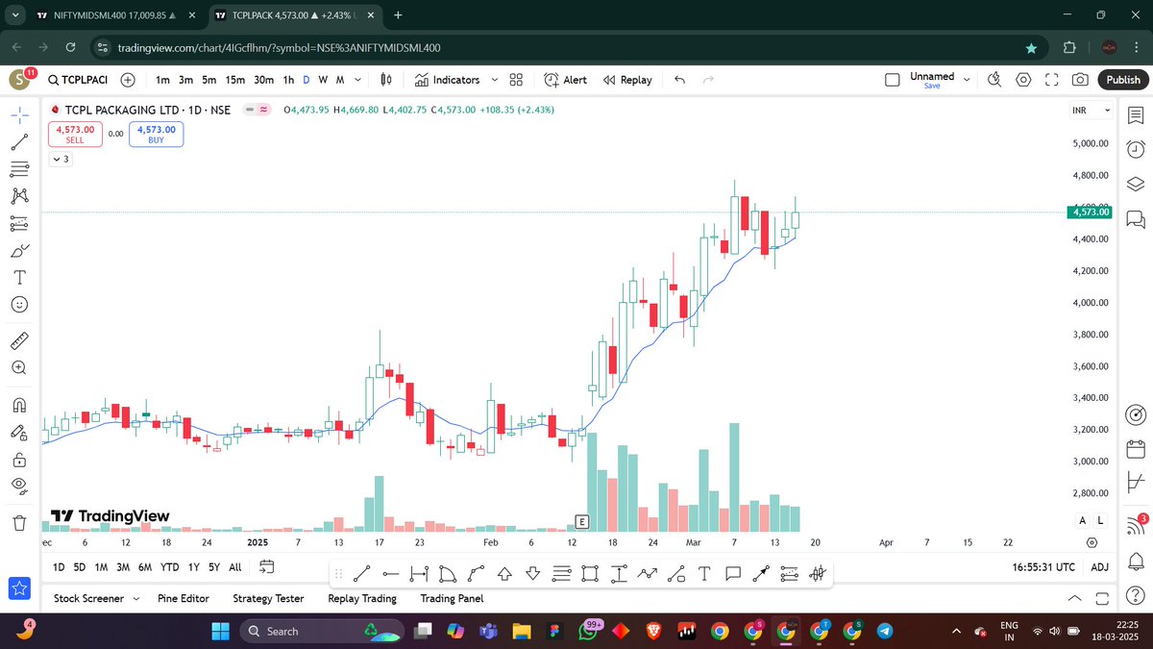Select the arrow up marker in drawing toolbar
Viewport: 1153px width, 649px height.
click(x=504, y=574)
